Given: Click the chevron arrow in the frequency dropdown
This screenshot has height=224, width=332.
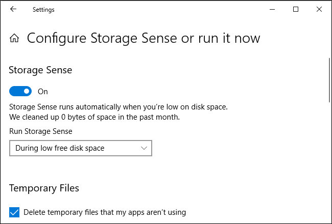Looking at the screenshot, I should coord(144,148).
